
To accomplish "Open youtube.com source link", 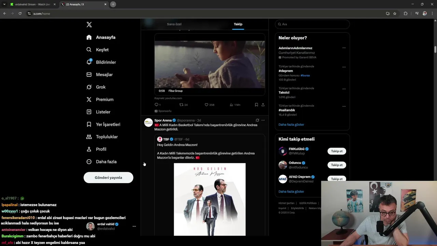I will point(168,98).
